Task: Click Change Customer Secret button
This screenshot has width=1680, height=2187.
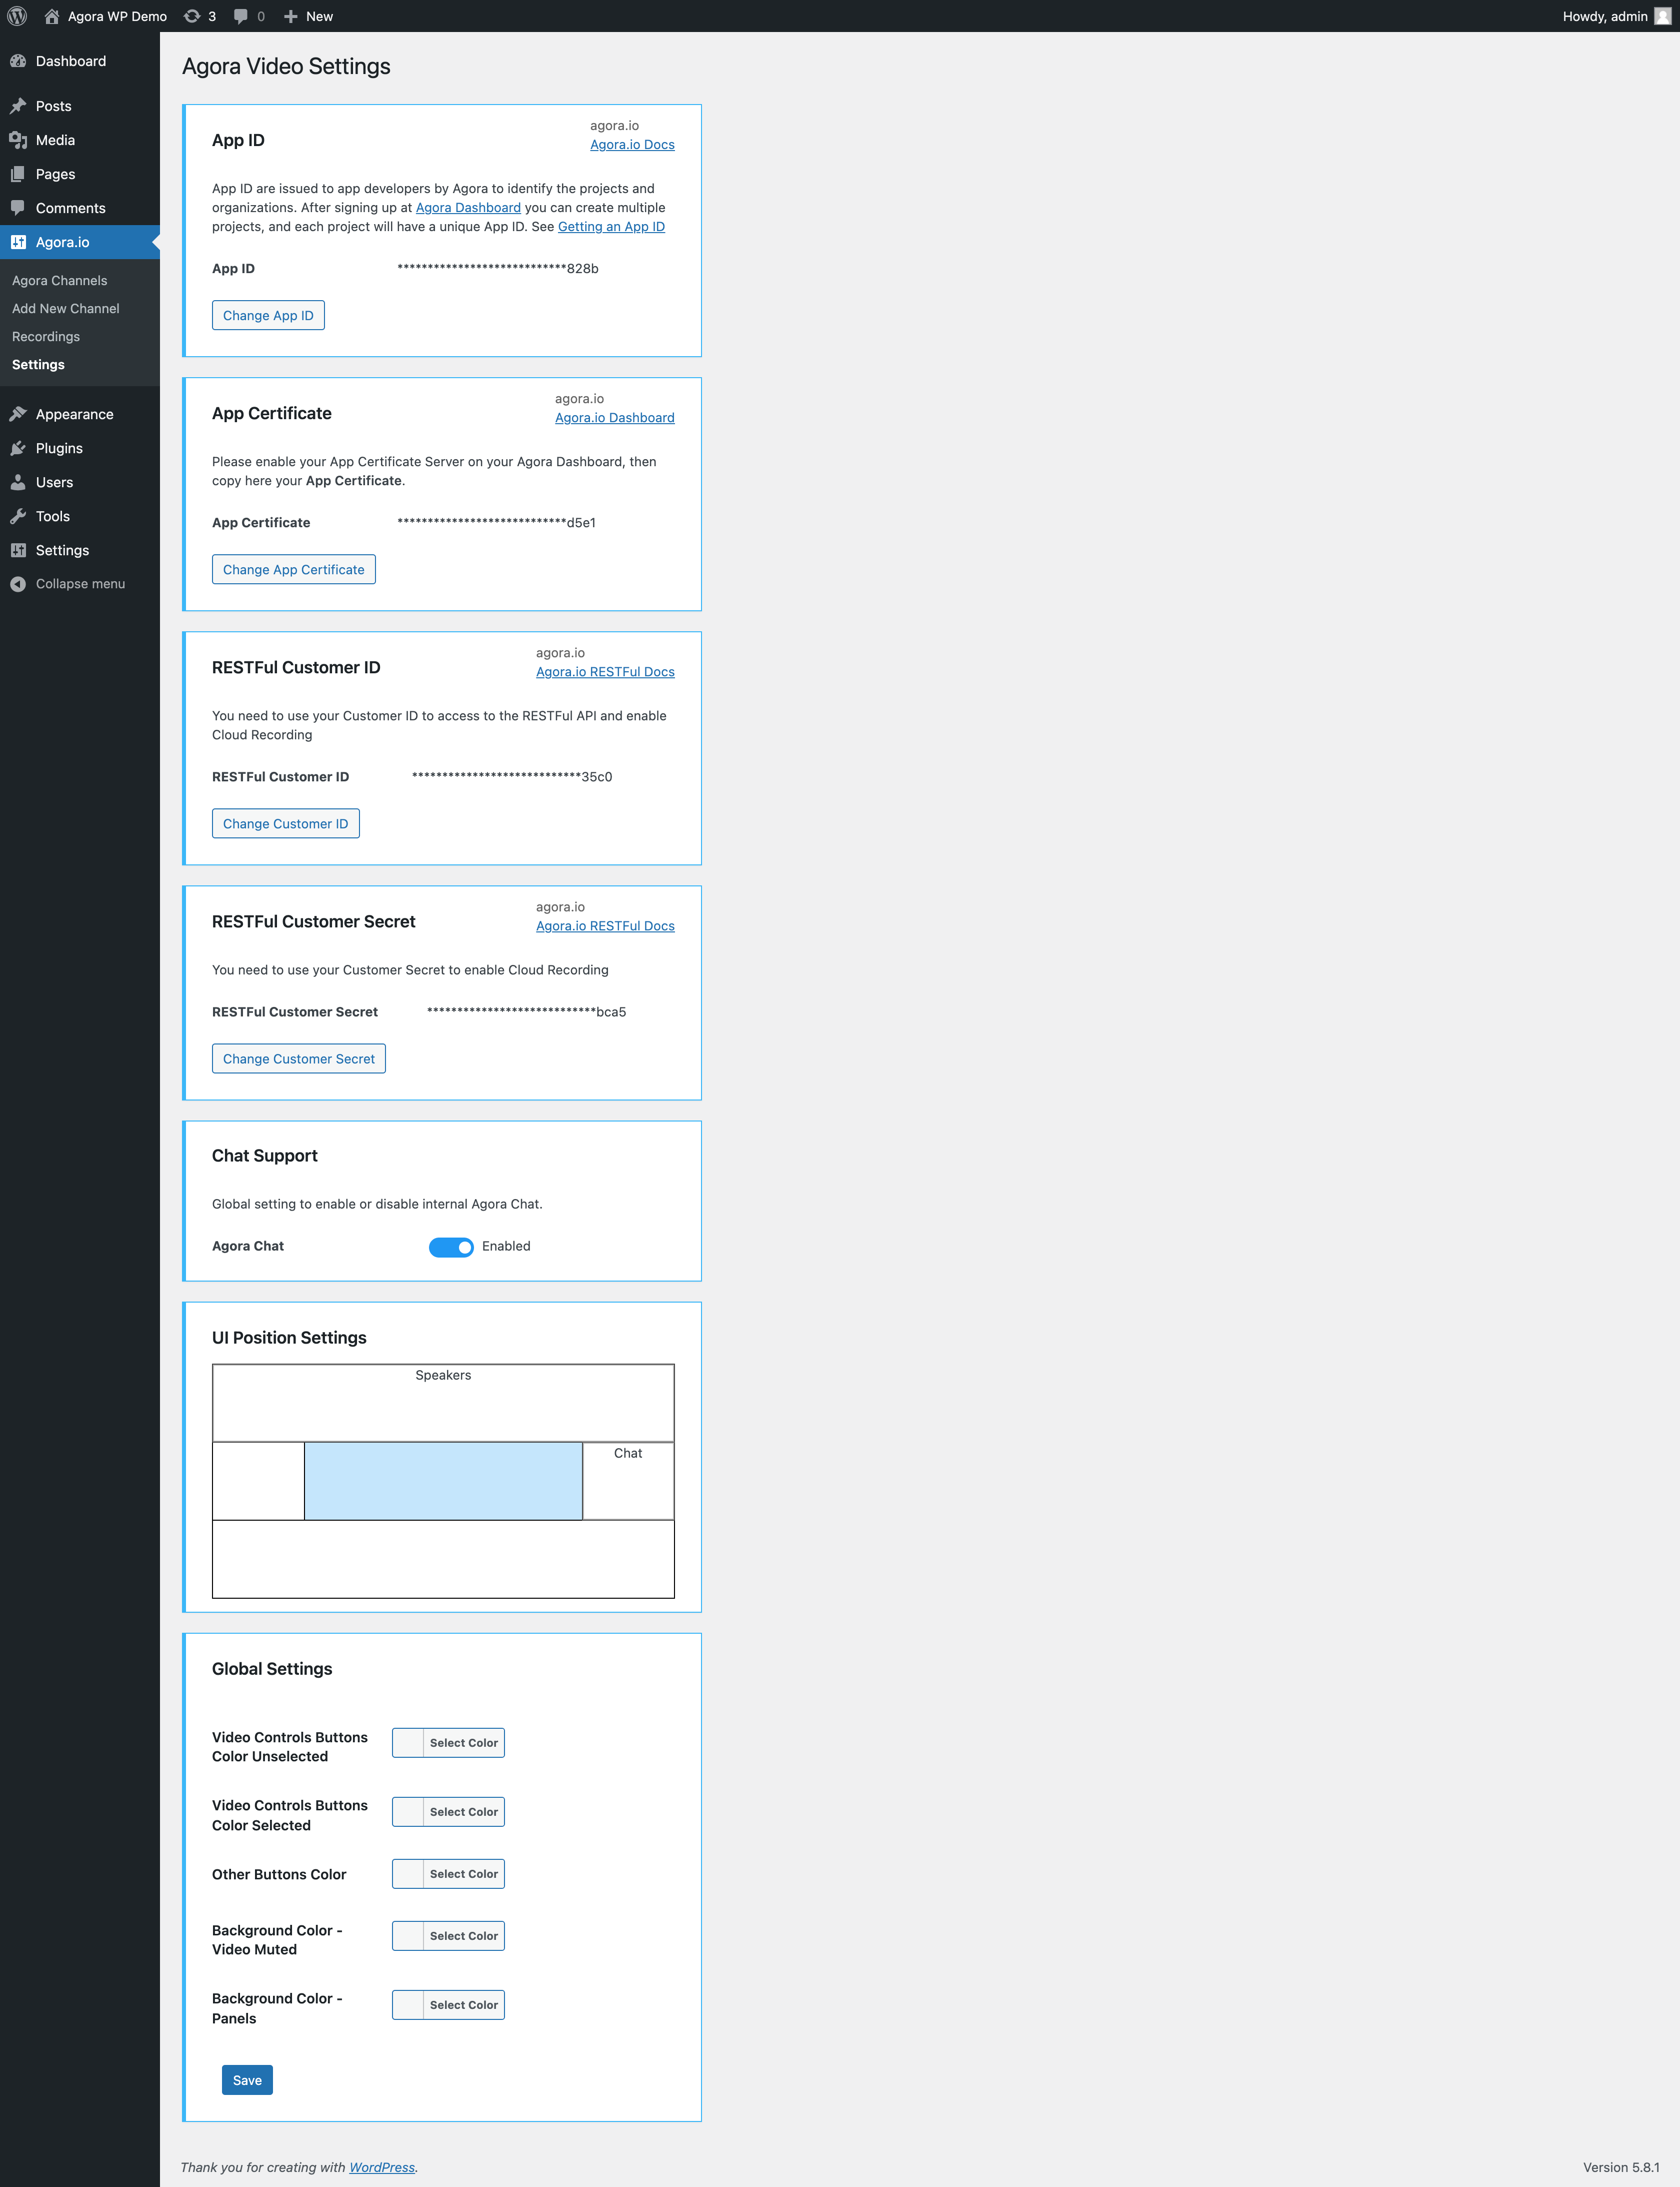Action: click(x=299, y=1058)
